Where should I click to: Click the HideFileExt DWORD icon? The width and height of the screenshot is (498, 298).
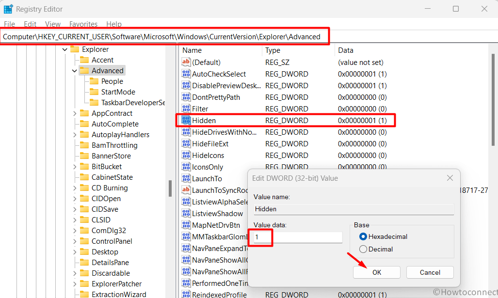(x=186, y=144)
